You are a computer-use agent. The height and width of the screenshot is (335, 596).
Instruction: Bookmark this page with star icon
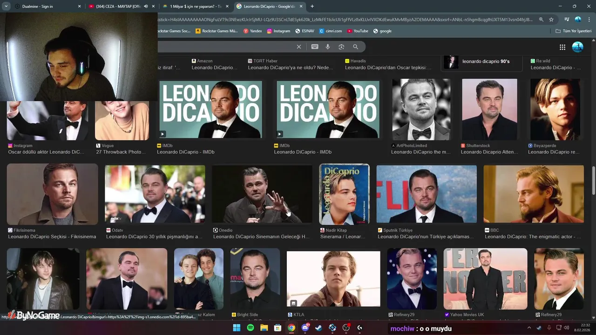click(551, 20)
